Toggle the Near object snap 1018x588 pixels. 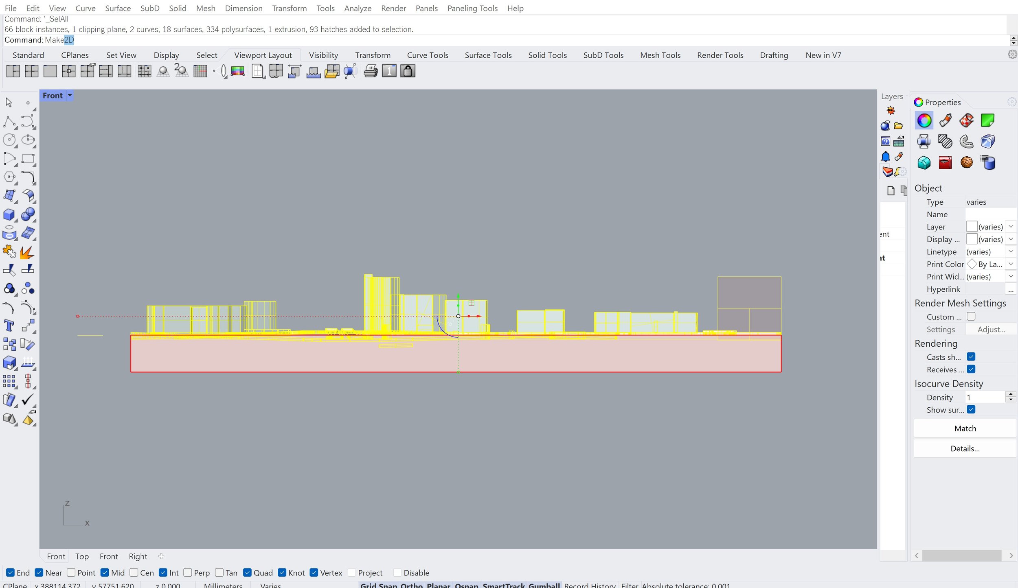point(39,573)
